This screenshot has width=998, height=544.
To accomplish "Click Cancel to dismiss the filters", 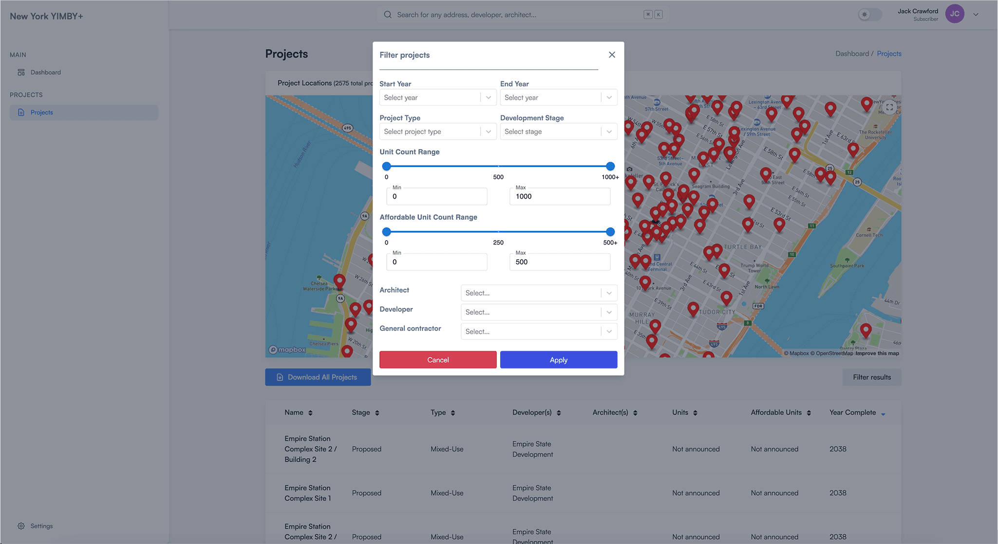I will click(x=437, y=359).
